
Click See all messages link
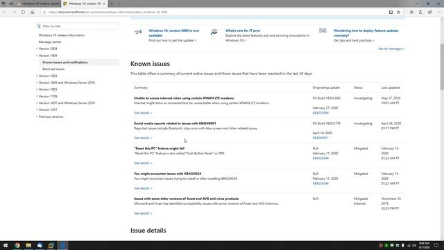pos(391,49)
